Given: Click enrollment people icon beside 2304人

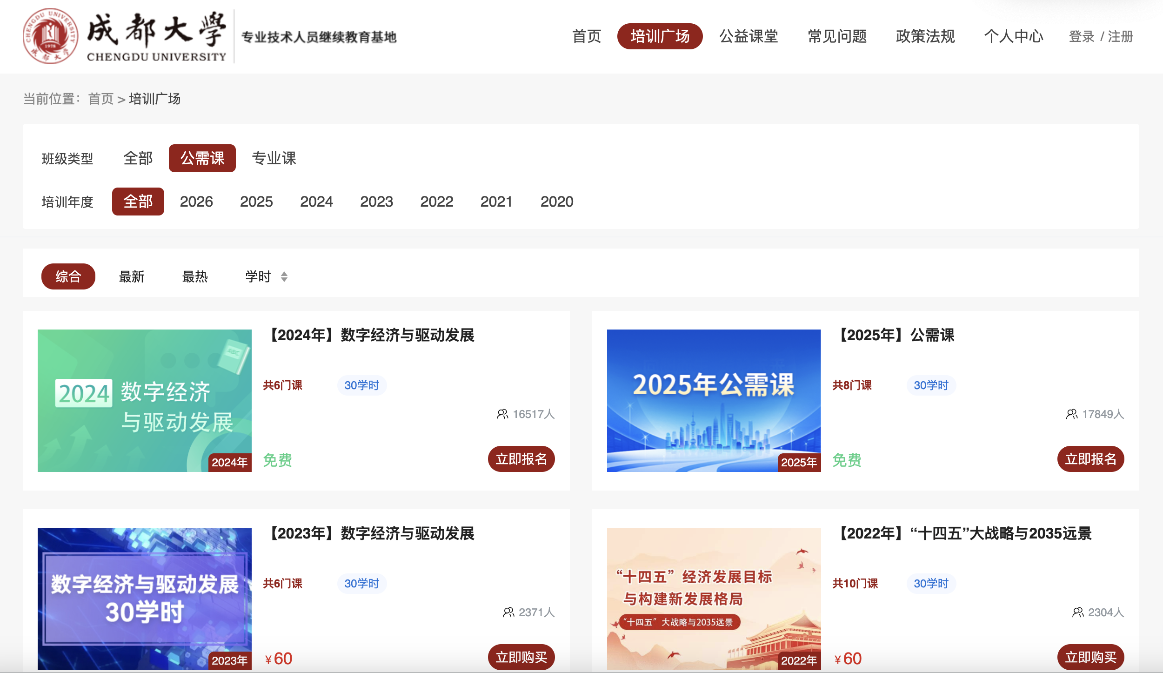Looking at the screenshot, I should pos(1077,612).
